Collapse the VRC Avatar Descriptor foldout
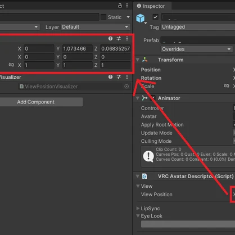The height and width of the screenshot is (235, 235). pyautogui.click(x=138, y=176)
